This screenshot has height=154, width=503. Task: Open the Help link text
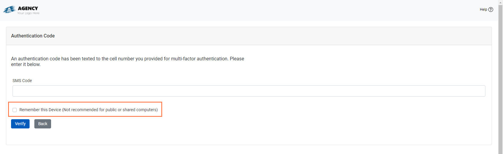point(483,10)
